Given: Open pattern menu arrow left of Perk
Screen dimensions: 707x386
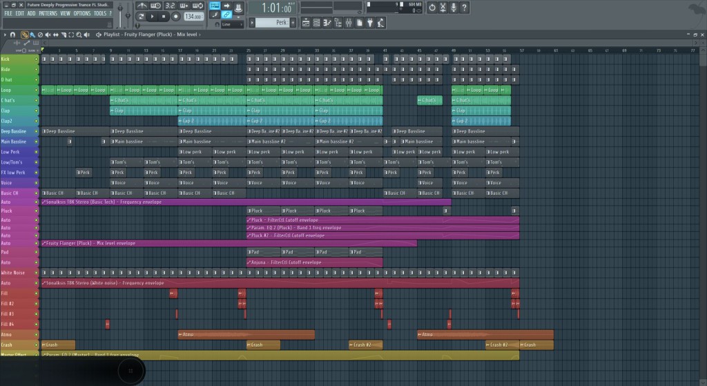Looking at the screenshot, I should pos(252,23).
